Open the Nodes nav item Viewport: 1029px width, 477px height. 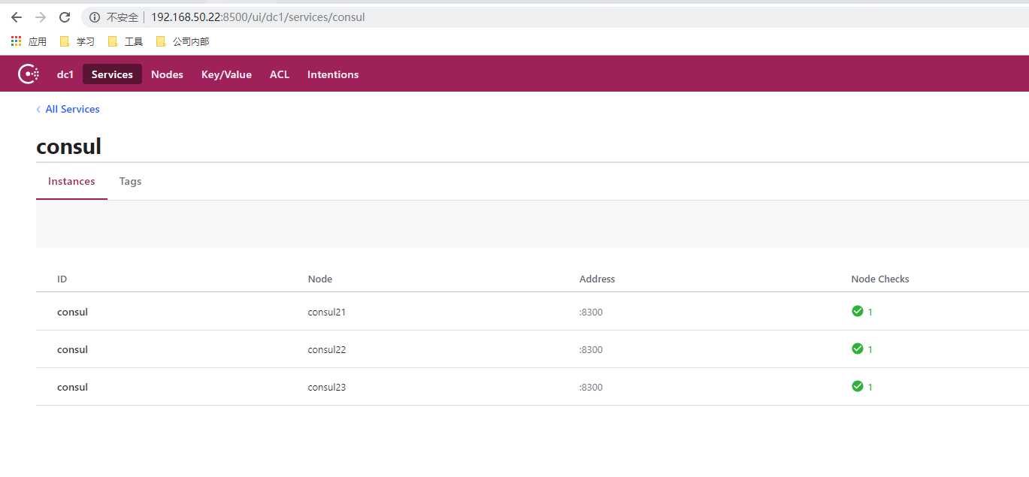click(167, 74)
